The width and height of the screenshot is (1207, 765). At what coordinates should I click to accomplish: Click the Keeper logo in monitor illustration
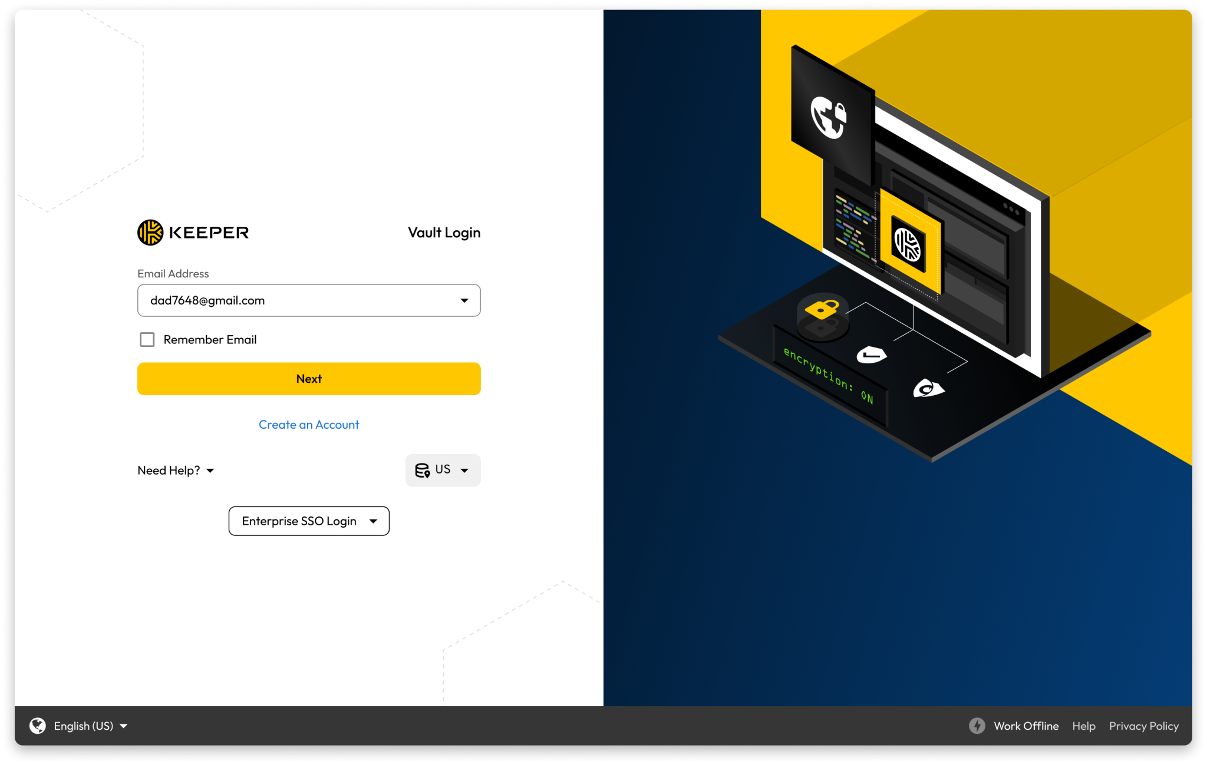pyautogui.click(x=908, y=245)
